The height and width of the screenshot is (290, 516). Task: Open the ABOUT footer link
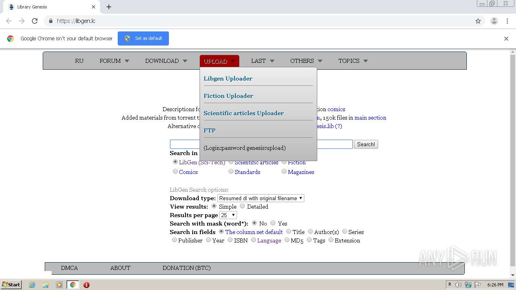point(120,268)
